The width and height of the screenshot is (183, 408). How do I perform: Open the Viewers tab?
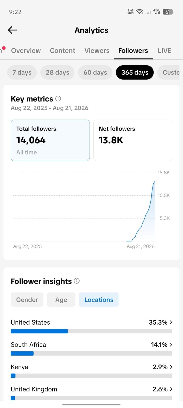click(97, 50)
